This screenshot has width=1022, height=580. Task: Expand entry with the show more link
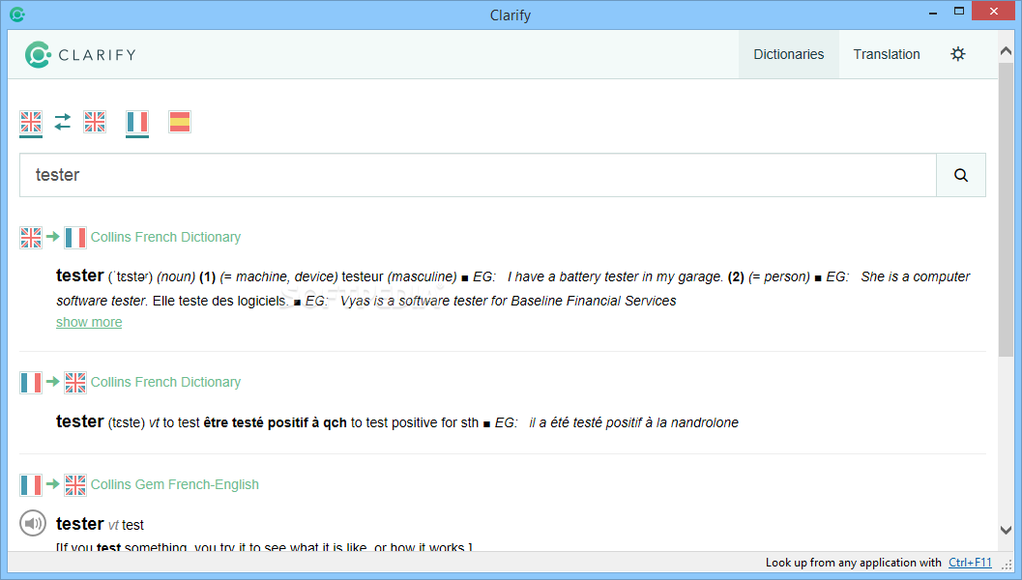coord(89,322)
